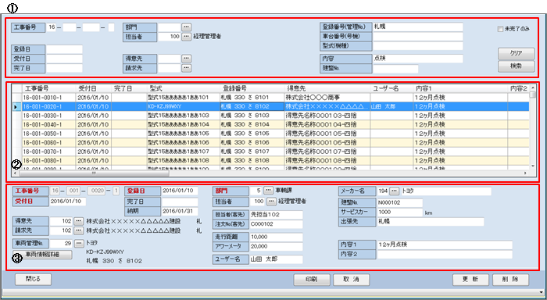
Task: Enable the 未完了のみ checkbox
Action: tap(500, 29)
